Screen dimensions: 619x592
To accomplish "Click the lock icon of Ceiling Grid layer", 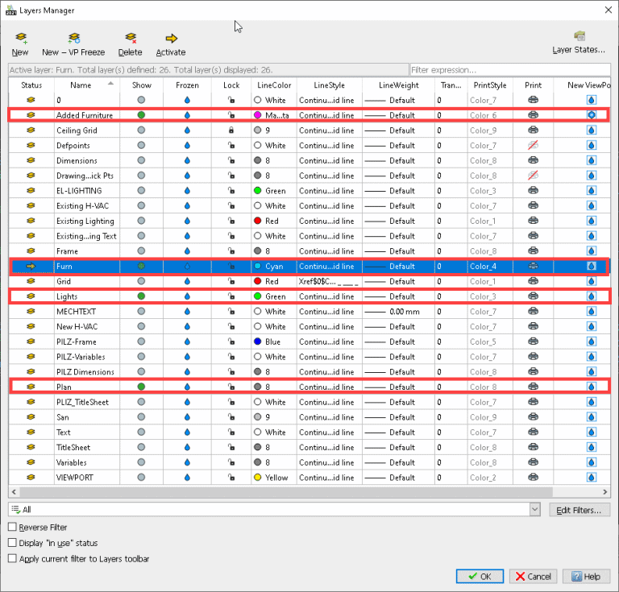I will click(x=231, y=130).
